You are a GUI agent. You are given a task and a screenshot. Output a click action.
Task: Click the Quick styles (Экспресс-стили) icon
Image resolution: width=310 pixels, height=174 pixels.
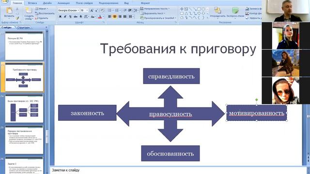coord(235,10)
